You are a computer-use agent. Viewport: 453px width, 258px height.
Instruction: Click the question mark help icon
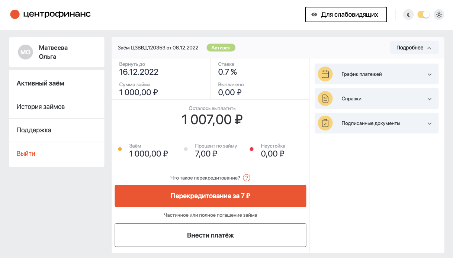(x=247, y=178)
